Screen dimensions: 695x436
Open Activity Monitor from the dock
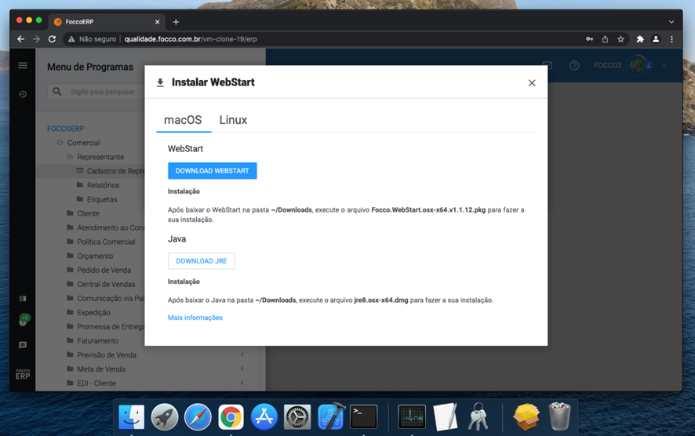click(412, 417)
